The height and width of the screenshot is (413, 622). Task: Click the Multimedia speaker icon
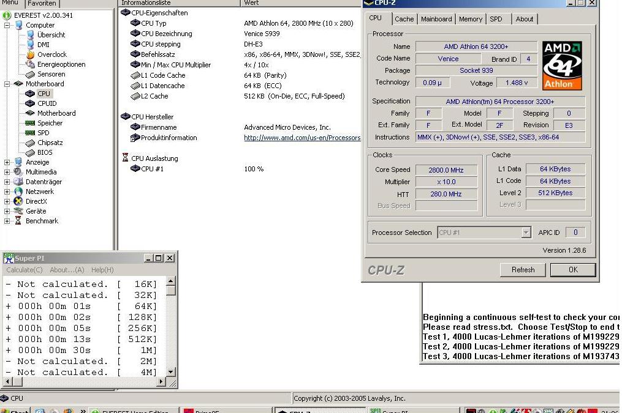pyautogui.click(x=18, y=172)
